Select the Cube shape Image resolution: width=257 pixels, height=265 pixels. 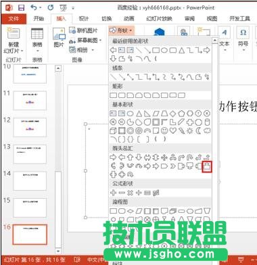click(x=113, y=130)
